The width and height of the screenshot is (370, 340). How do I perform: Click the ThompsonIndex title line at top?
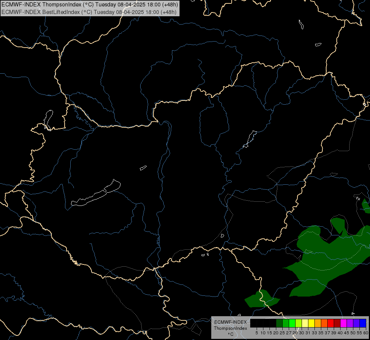tap(90, 4)
